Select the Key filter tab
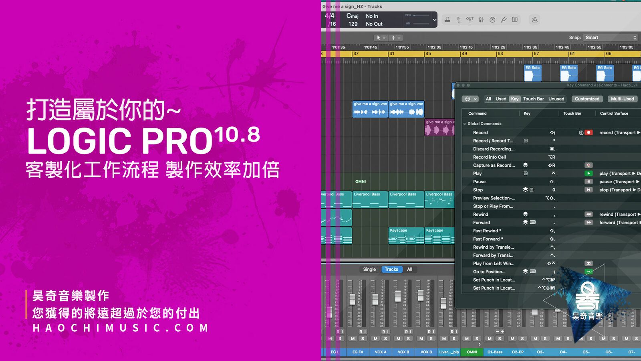The image size is (641, 361). pyautogui.click(x=515, y=99)
